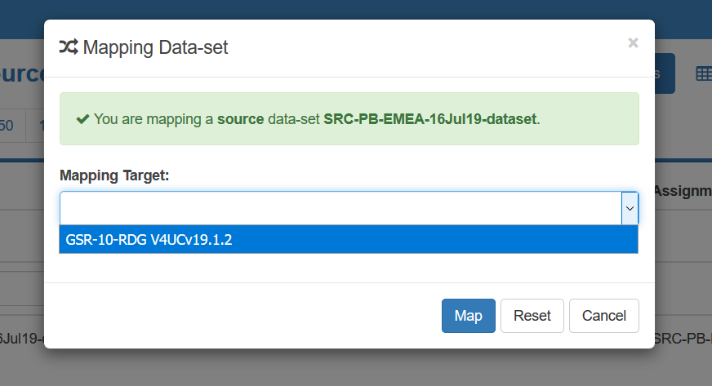
Task: Expand the Mapping Target dropdown arrow
Action: tap(630, 208)
